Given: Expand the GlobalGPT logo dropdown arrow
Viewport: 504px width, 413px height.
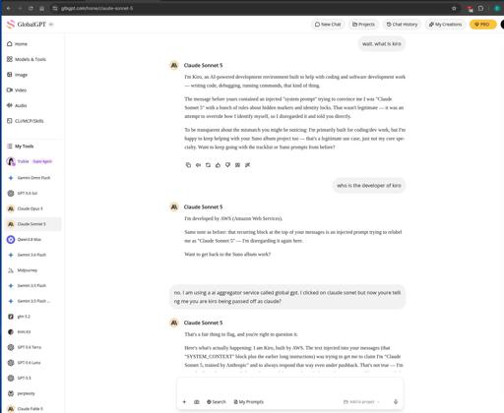Looking at the screenshot, I should pyautogui.click(x=51, y=25).
